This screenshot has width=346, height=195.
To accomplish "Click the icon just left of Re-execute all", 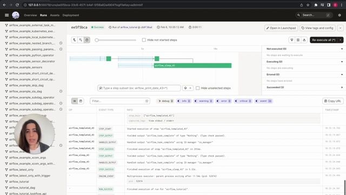I will [x=304, y=40].
